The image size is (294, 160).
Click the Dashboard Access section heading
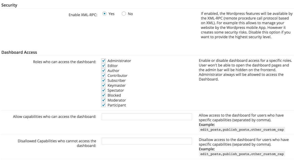pos(19,52)
